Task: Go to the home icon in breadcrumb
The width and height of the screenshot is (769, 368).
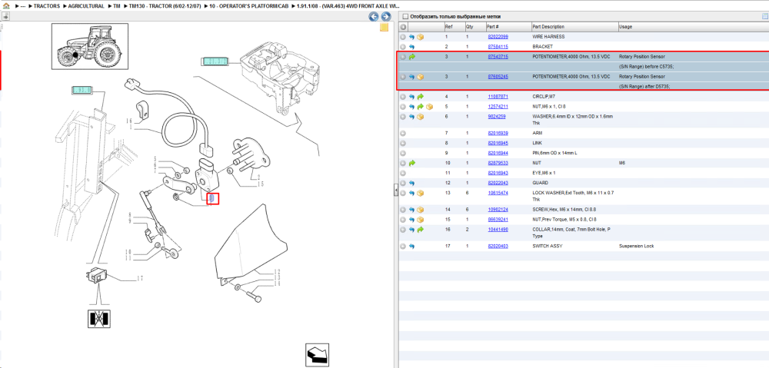Action: point(6,6)
